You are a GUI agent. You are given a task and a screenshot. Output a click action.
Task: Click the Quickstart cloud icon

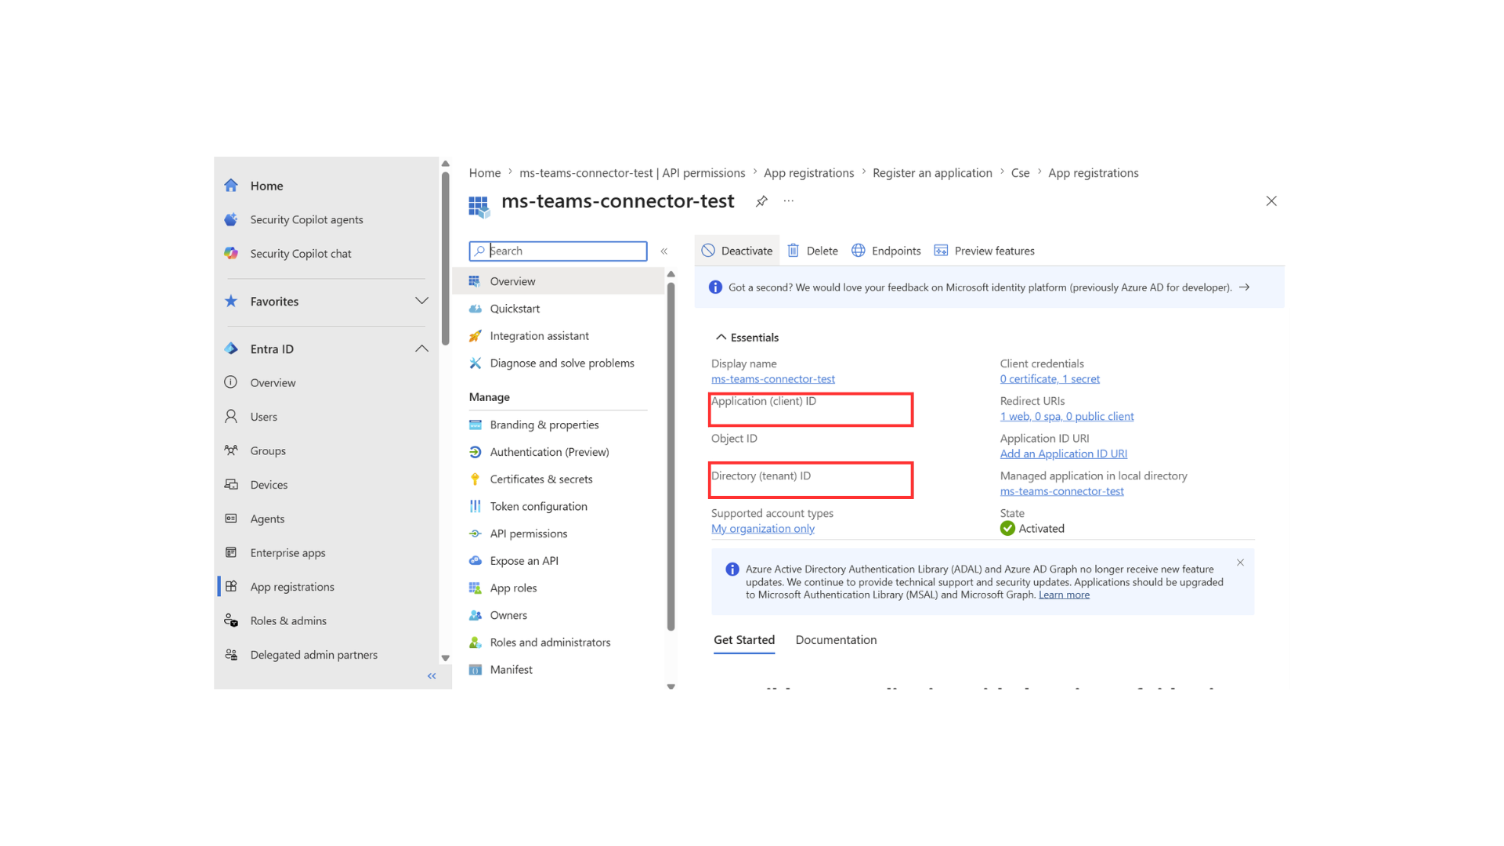point(475,309)
